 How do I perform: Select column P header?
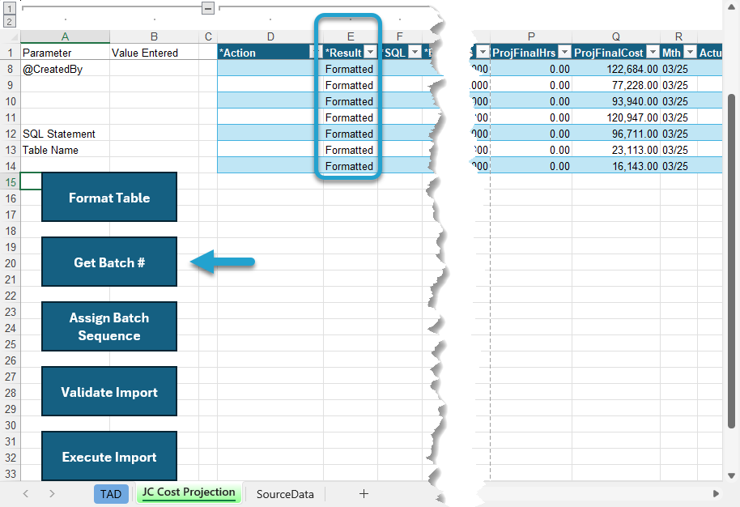[x=531, y=36]
